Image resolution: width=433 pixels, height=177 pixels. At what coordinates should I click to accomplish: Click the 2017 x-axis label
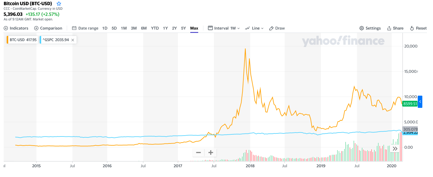[178, 166]
